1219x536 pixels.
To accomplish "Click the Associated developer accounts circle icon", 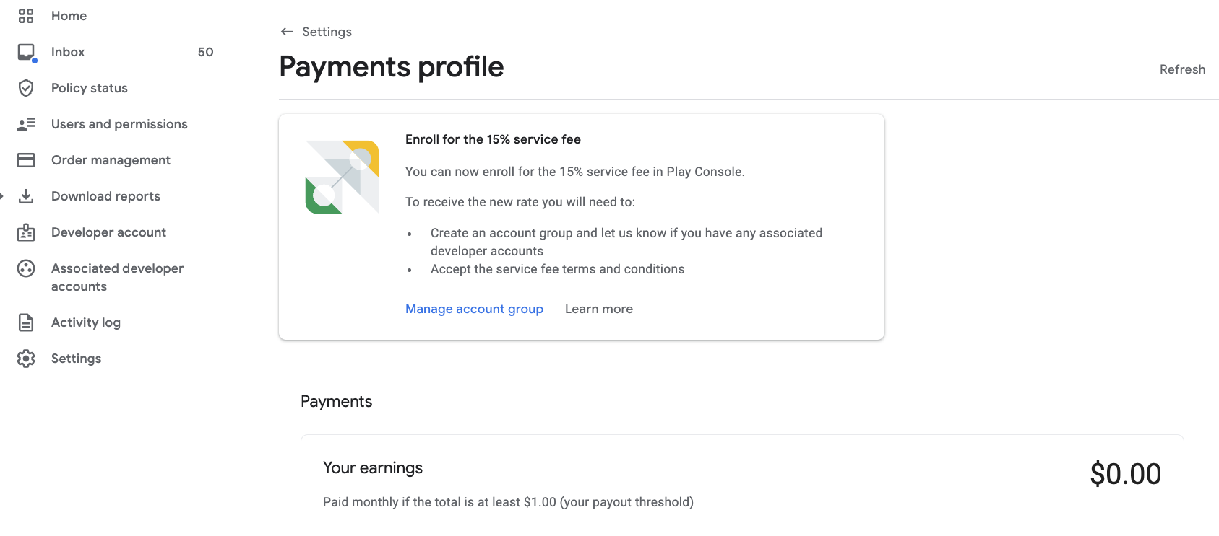I will point(26,268).
